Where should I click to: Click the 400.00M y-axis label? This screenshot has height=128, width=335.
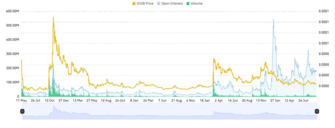tap(13, 39)
